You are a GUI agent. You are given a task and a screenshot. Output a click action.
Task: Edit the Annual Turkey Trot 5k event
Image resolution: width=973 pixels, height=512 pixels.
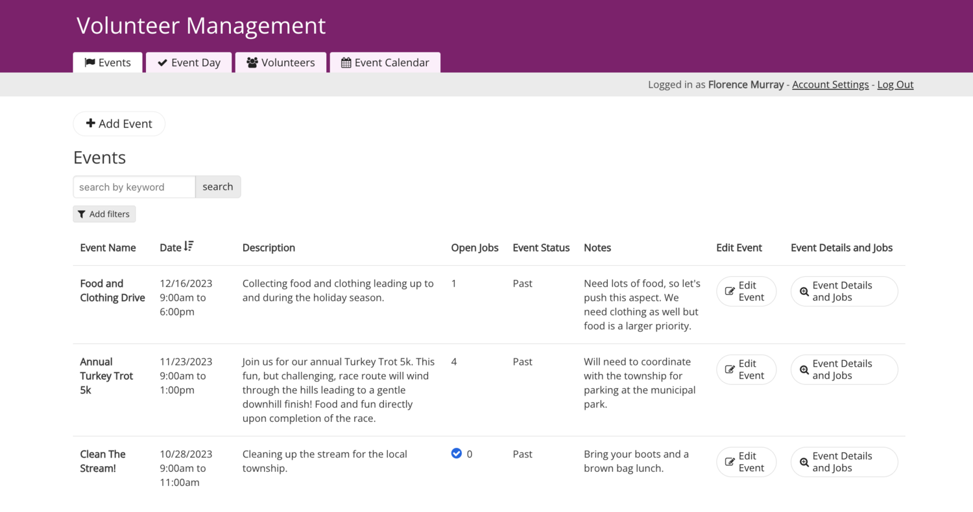(746, 369)
